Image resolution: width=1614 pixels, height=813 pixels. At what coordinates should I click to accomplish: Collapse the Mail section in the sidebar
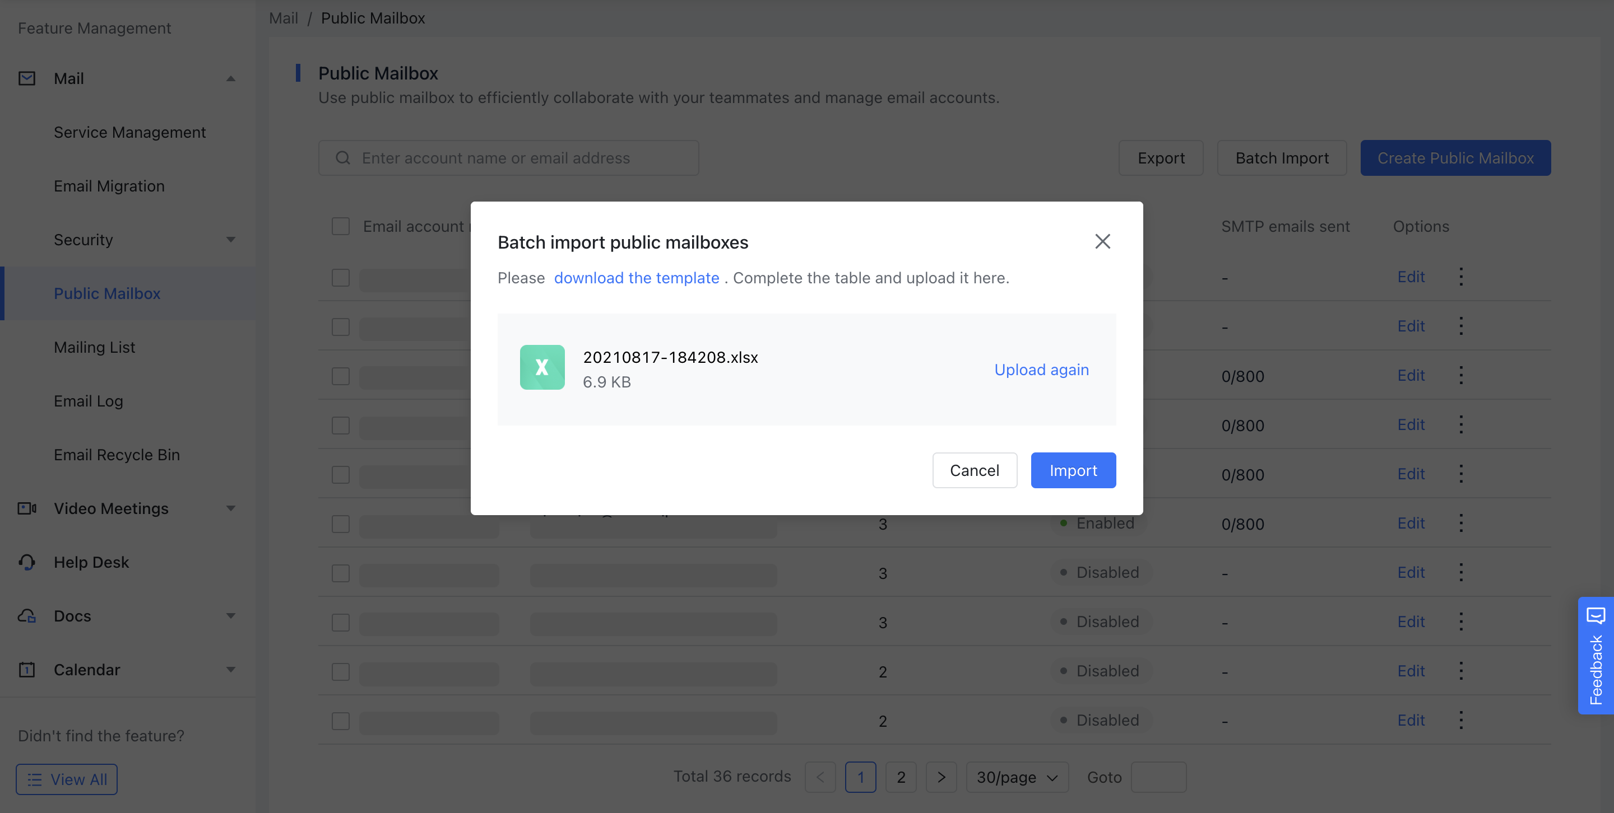click(230, 78)
